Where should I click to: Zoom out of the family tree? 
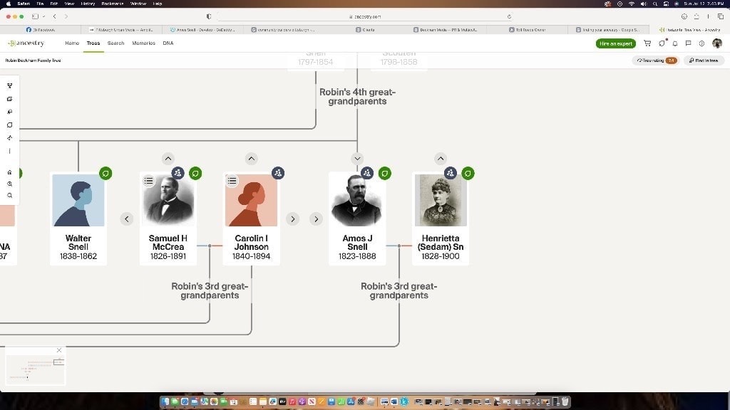(x=9, y=196)
